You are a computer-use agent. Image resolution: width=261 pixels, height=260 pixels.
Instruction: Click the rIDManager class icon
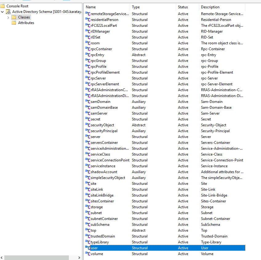[88, 31]
